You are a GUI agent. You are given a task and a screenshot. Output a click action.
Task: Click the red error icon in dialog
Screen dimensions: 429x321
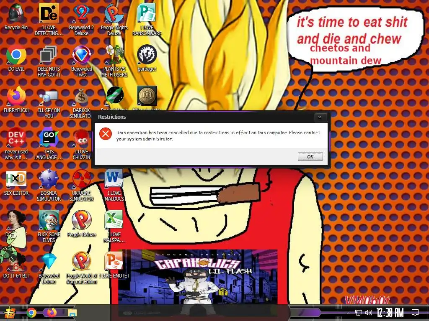(105, 134)
